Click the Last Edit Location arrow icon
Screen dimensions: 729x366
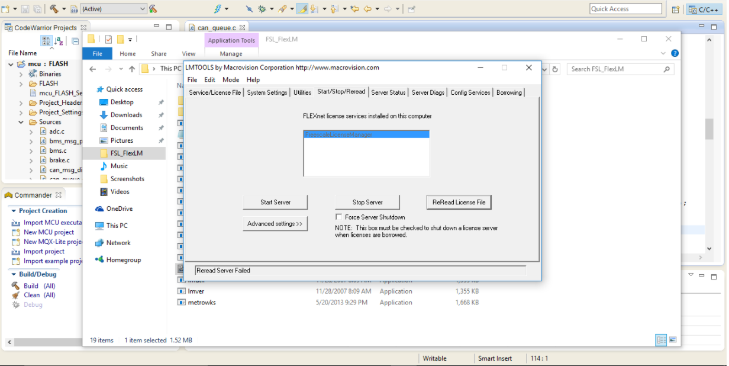(x=354, y=9)
